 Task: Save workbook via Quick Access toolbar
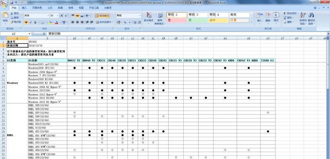click(x=12, y=2)
